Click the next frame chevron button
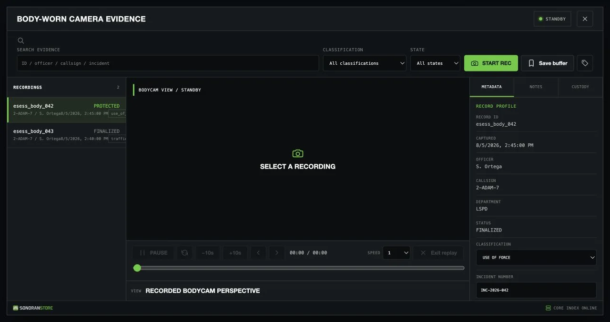Screen dimensions: 610x322 coord(277,253)
